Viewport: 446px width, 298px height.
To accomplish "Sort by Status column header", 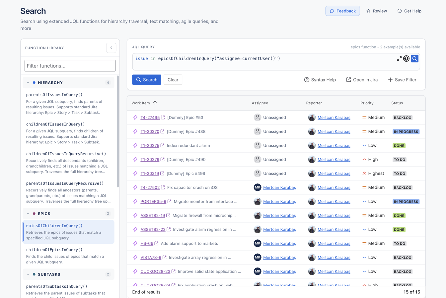I will pos(397,103).
